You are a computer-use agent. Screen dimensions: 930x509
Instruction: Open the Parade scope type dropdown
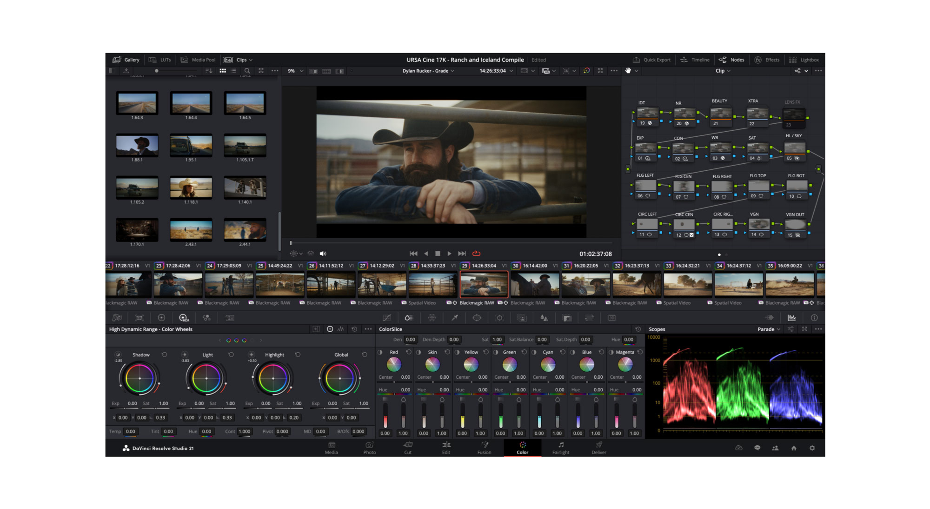(767, 329)
